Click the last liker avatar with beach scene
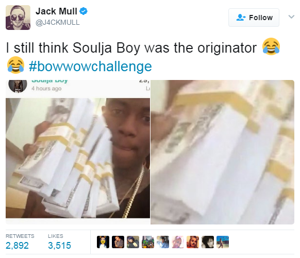Image resolution: width=300 pixels, height=258 pixels. coord(223,242)
